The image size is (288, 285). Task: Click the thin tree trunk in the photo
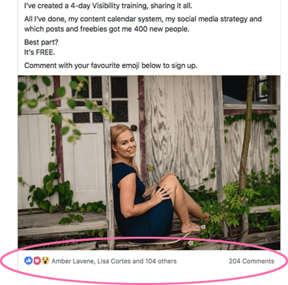(x=246, y=152)
